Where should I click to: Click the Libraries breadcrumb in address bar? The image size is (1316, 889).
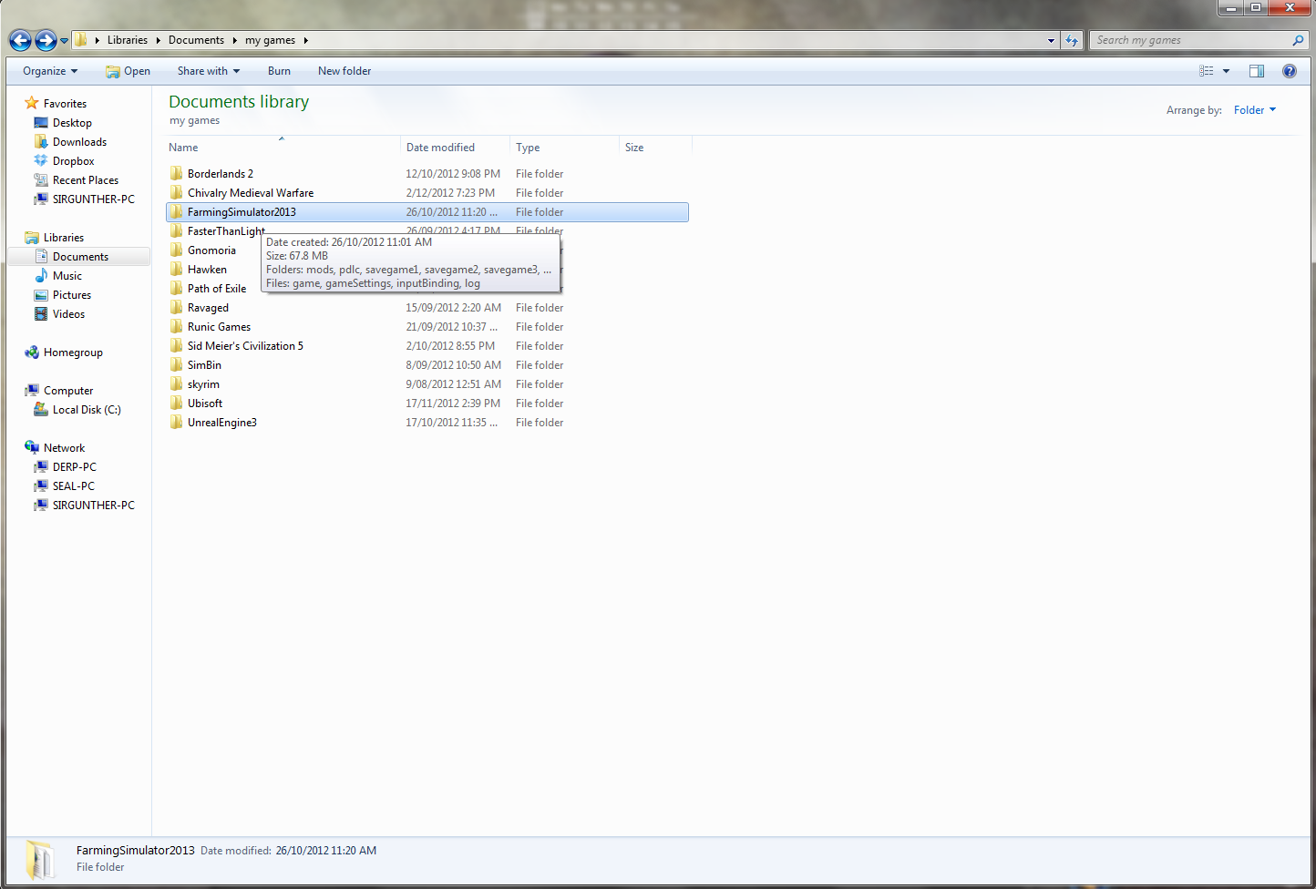click(128, 40)
